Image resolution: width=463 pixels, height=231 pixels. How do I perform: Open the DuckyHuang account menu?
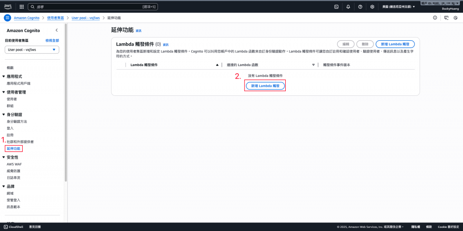tap(450, 9)
